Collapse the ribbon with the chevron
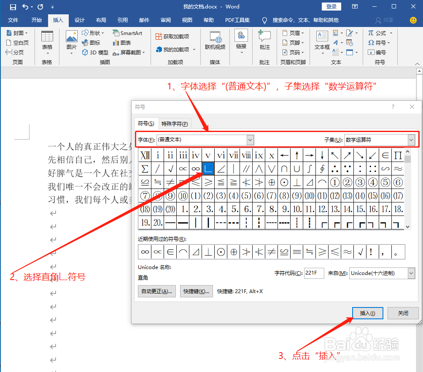The height and width of the screenshot is (372, 423). point(417,64)
